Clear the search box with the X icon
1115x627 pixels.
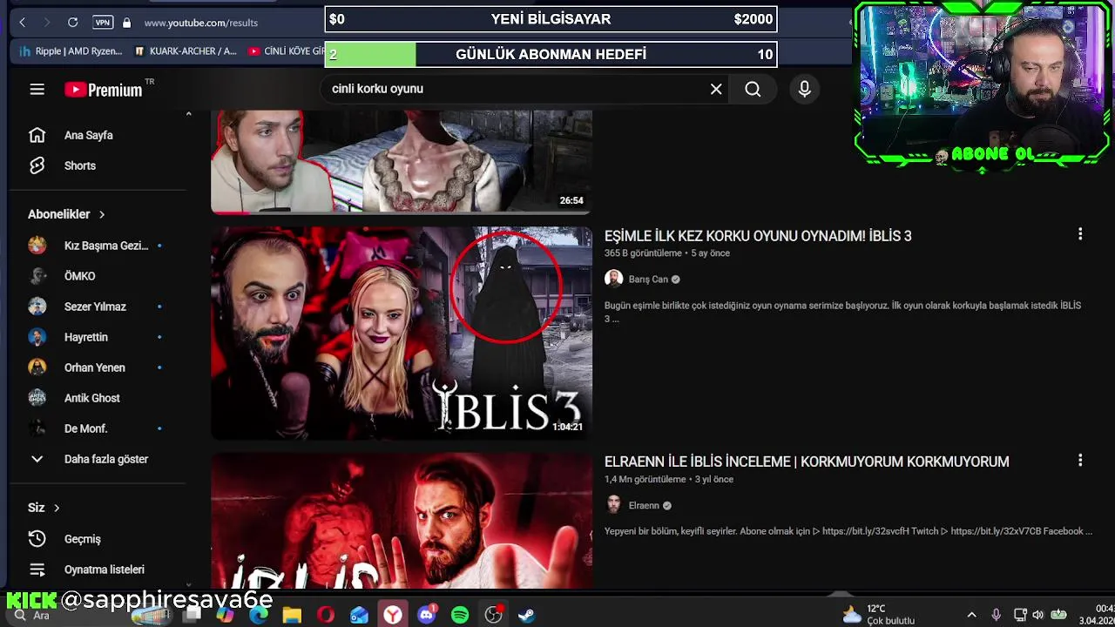tap(716, 89)
